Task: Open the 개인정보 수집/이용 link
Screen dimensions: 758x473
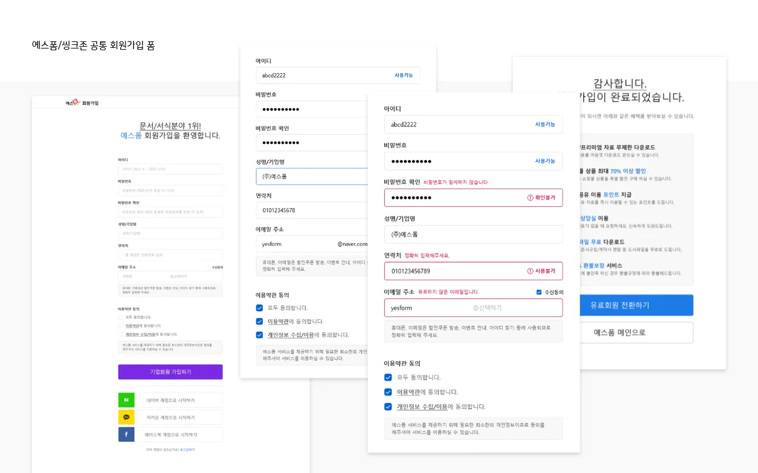Action: 422,406
